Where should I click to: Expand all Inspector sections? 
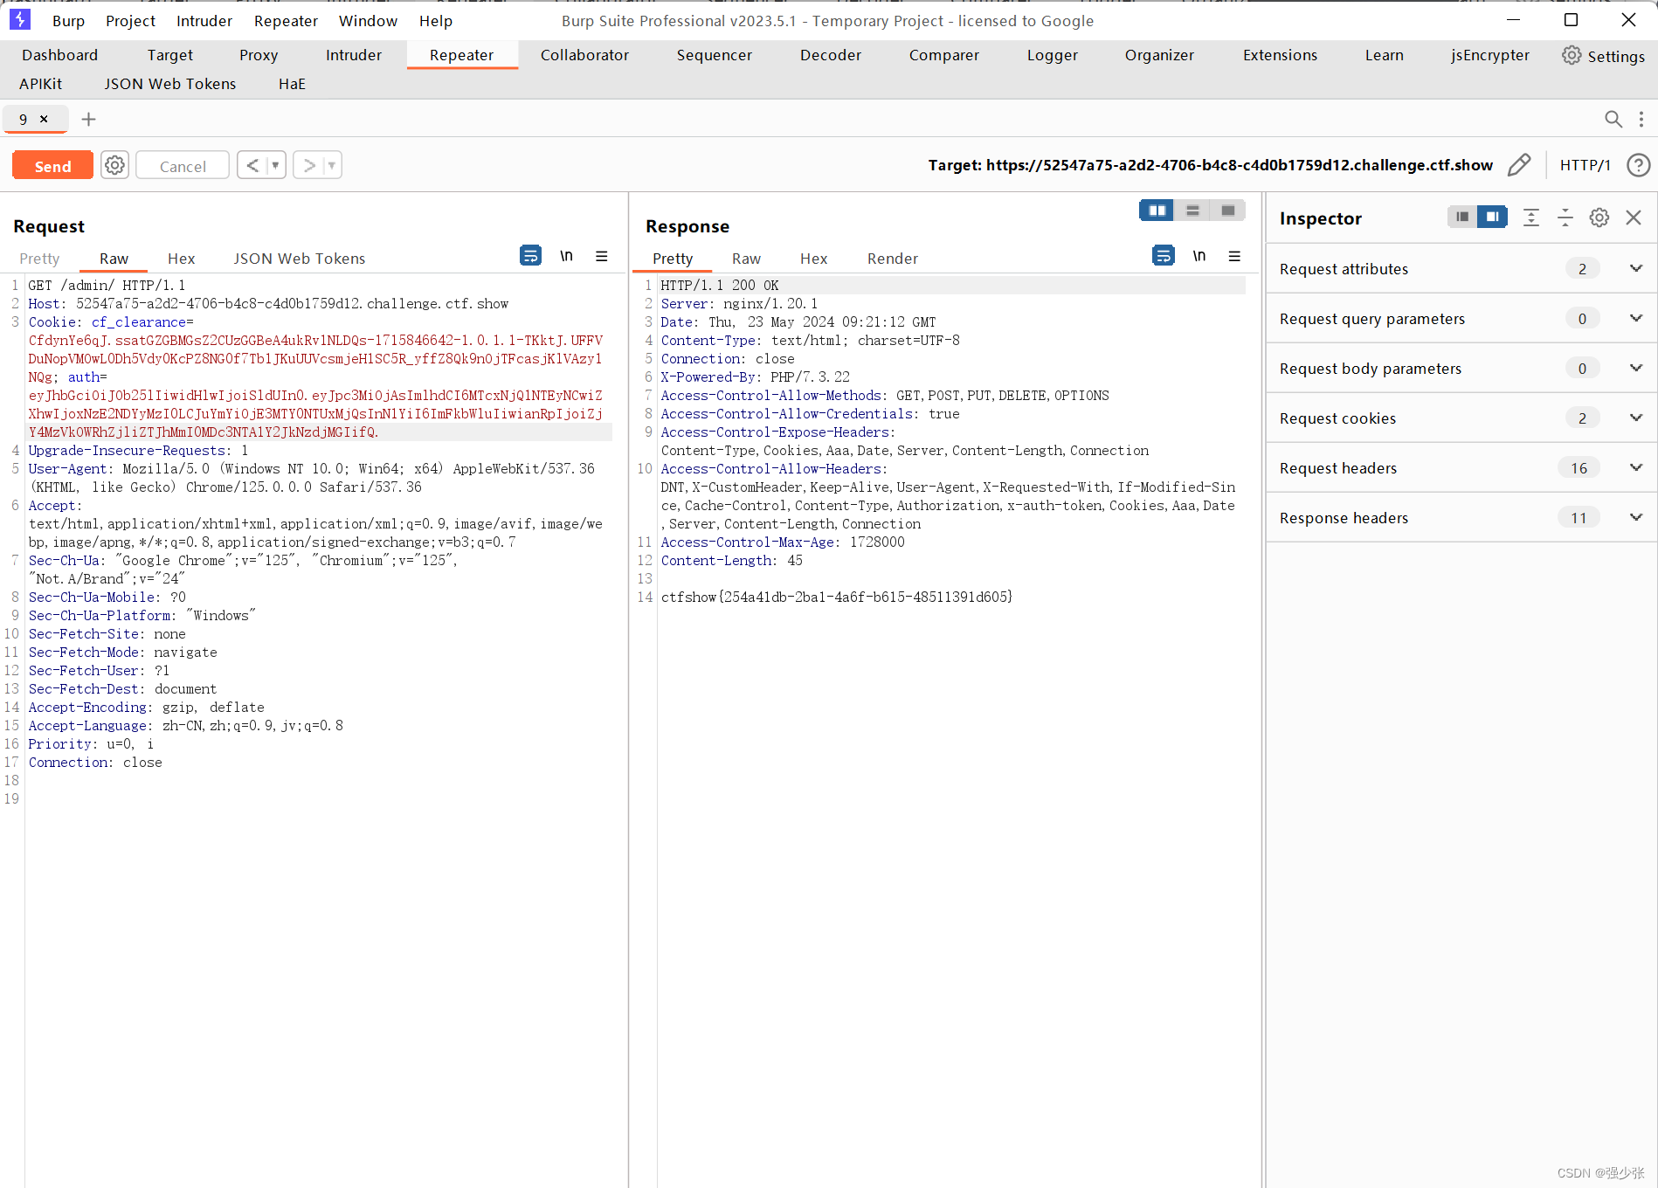point(1531,218)
